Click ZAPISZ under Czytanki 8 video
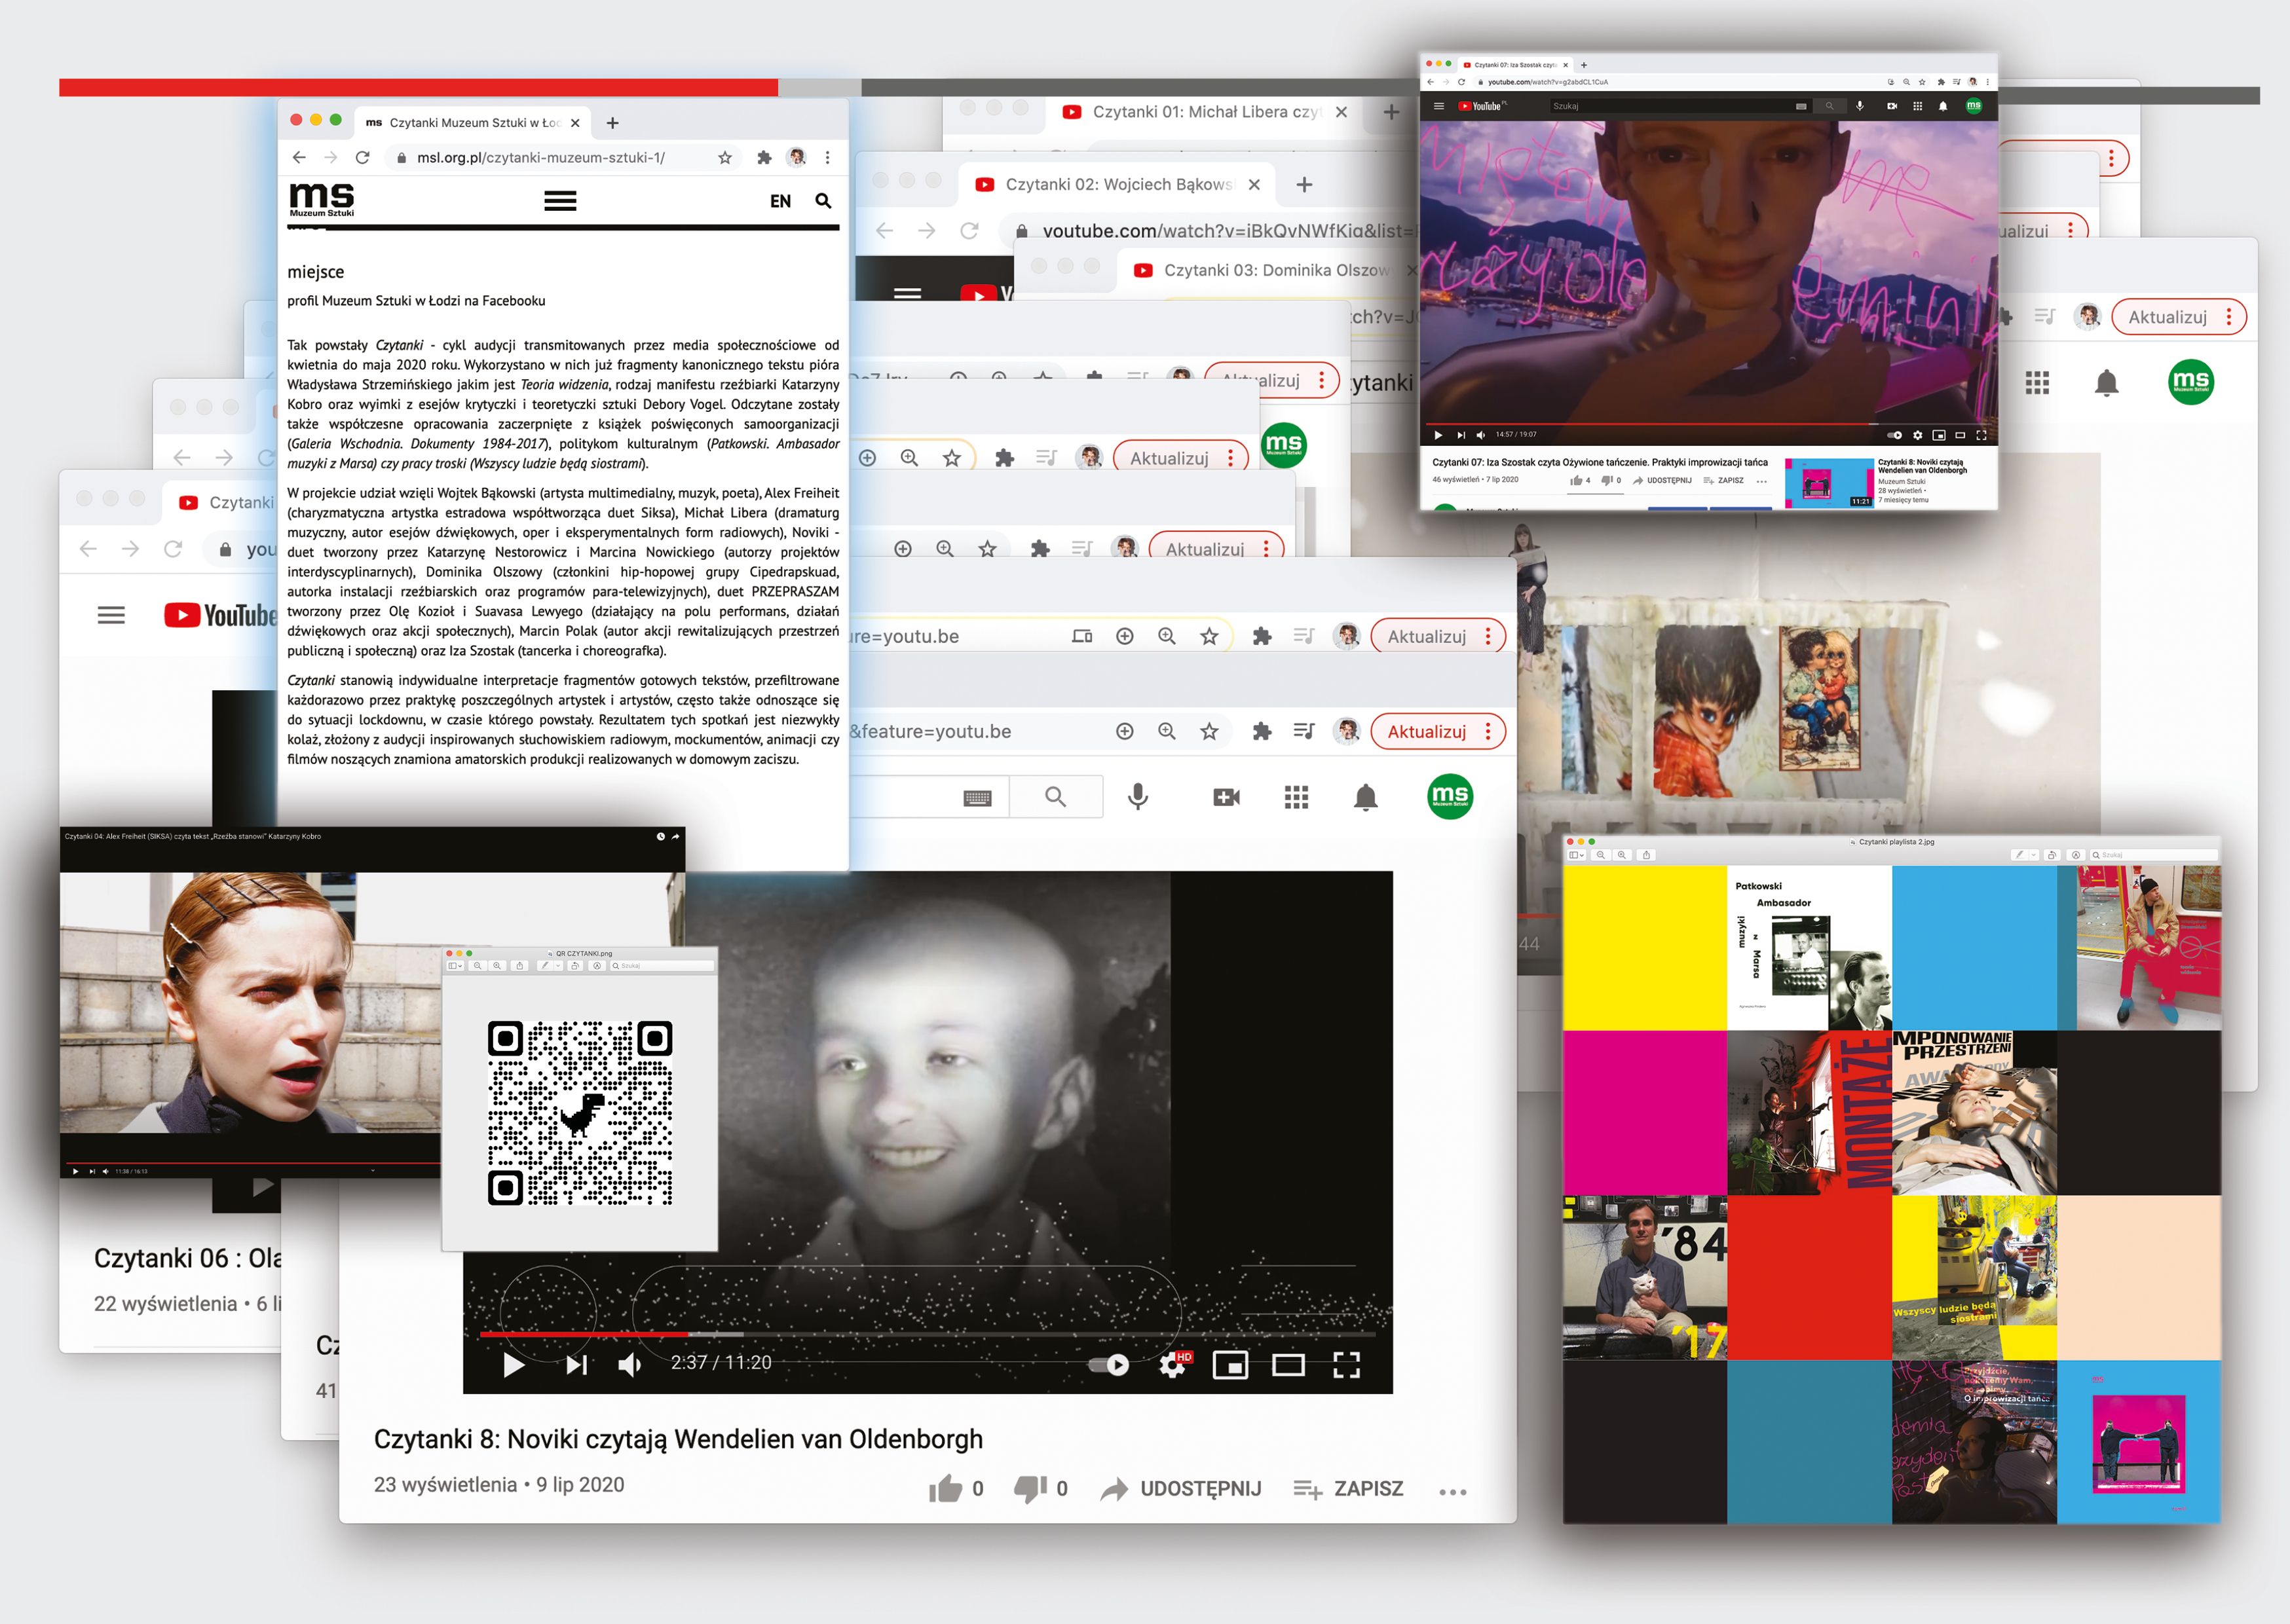Screen dimensions: 2290x1624 pos(1349,1489)
